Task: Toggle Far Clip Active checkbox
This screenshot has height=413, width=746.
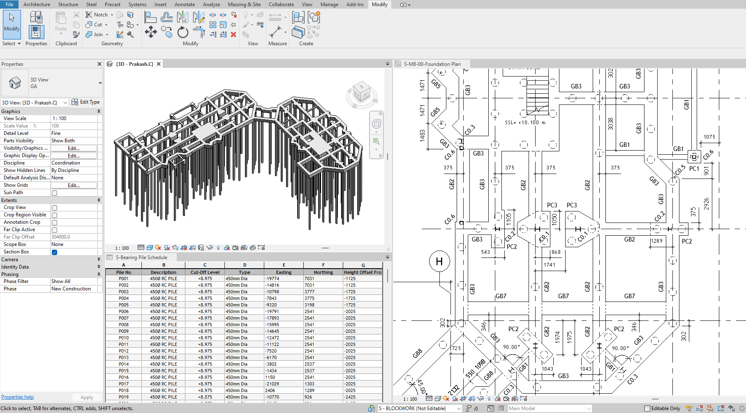Action: pyautogui.click(x=54, y=230)
